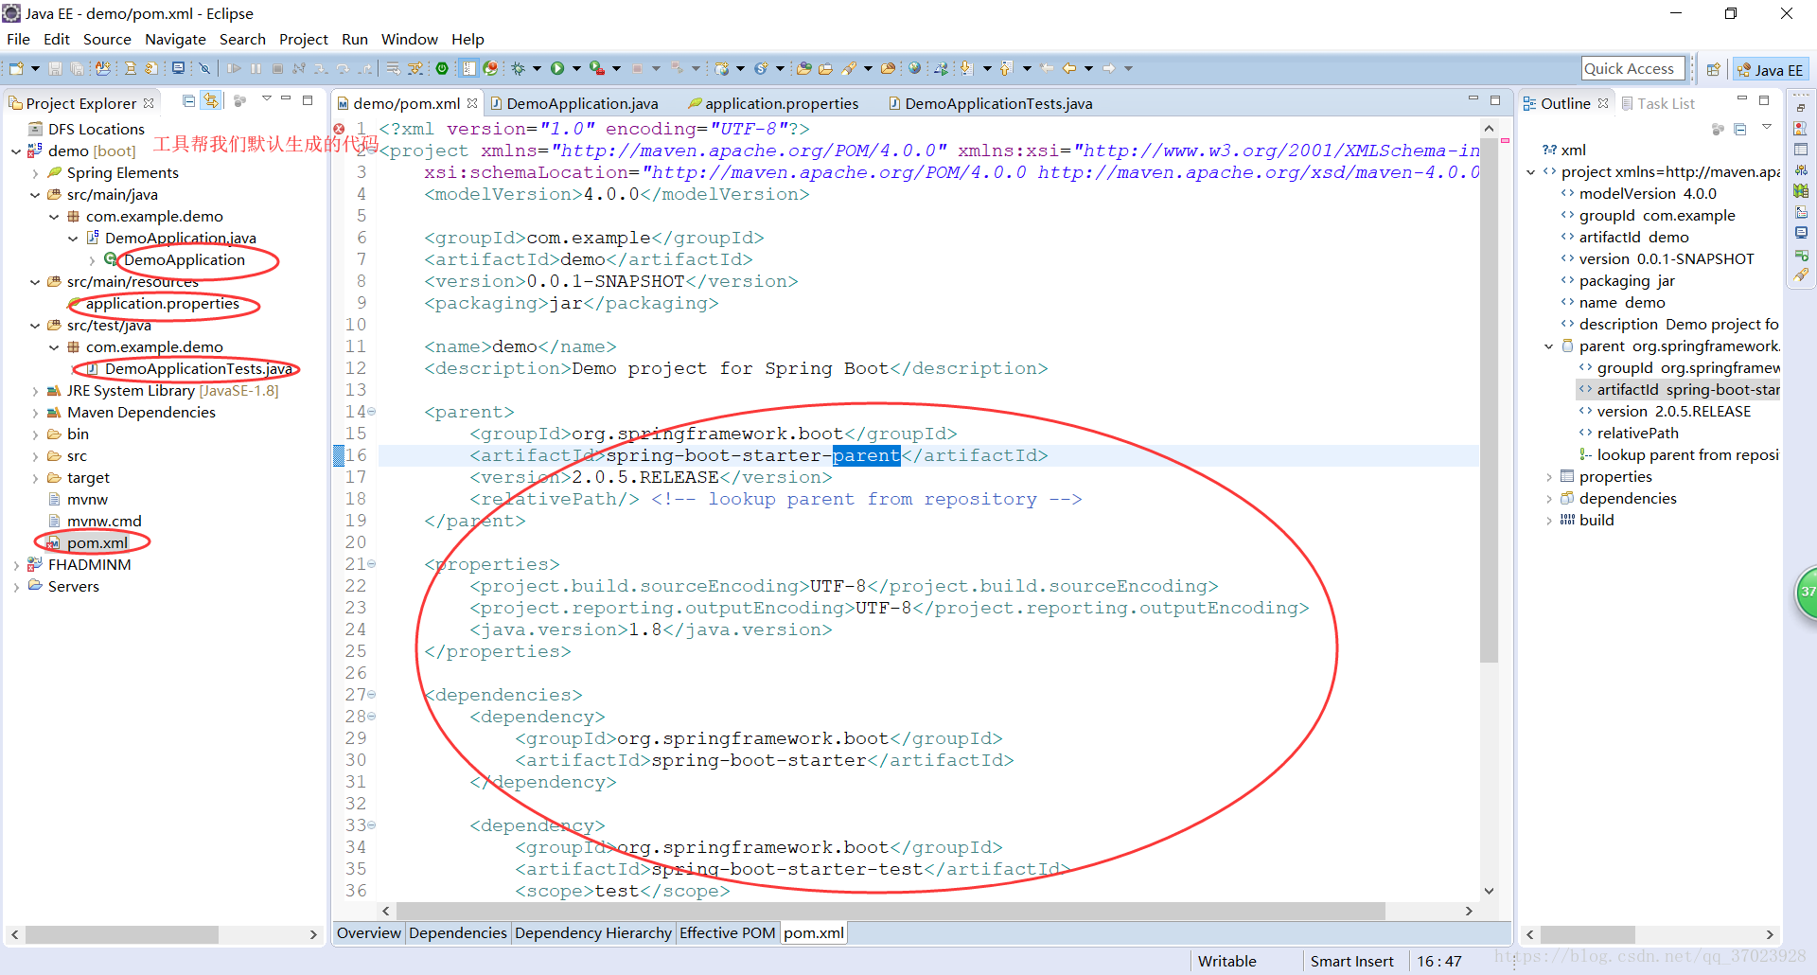This screenshot has height=975, width=1817.
Task: Click the Next Annotation down-arrow icon
Action: click(x=966, y=68)
